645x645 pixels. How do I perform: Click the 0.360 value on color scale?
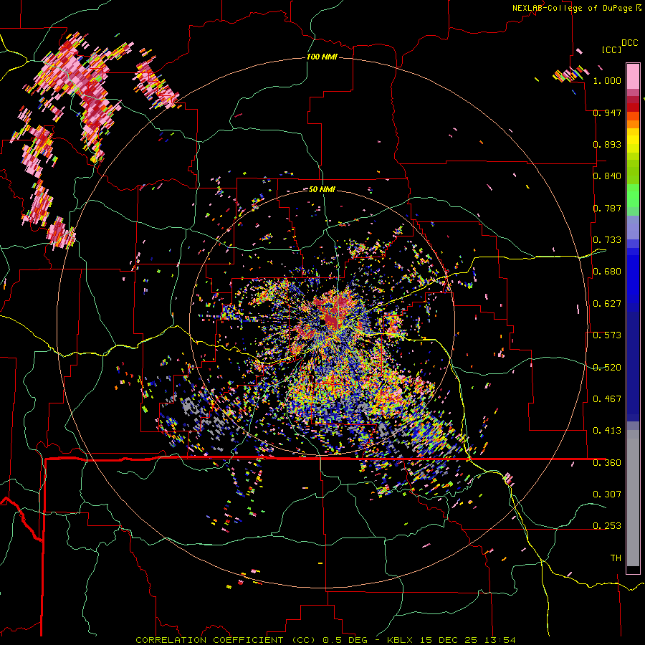pyautogui.click(x=607, y=462)
